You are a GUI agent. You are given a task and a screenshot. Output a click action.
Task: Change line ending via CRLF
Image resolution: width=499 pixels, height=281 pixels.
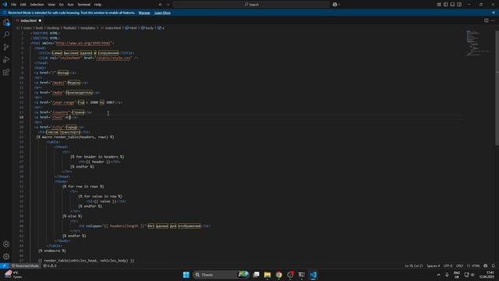459,265
